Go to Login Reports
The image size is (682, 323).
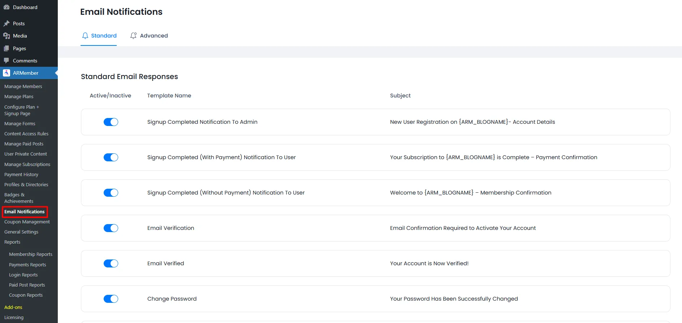click(x=23, y=275)
